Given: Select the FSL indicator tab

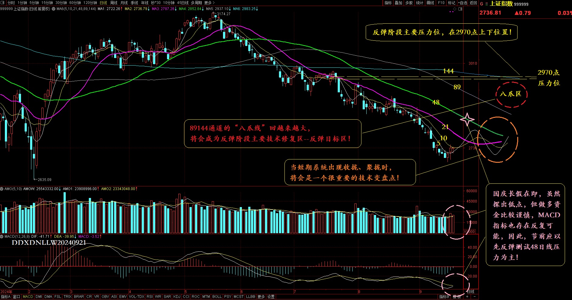Looking at the screenshot, I should (x=58, y=297).
